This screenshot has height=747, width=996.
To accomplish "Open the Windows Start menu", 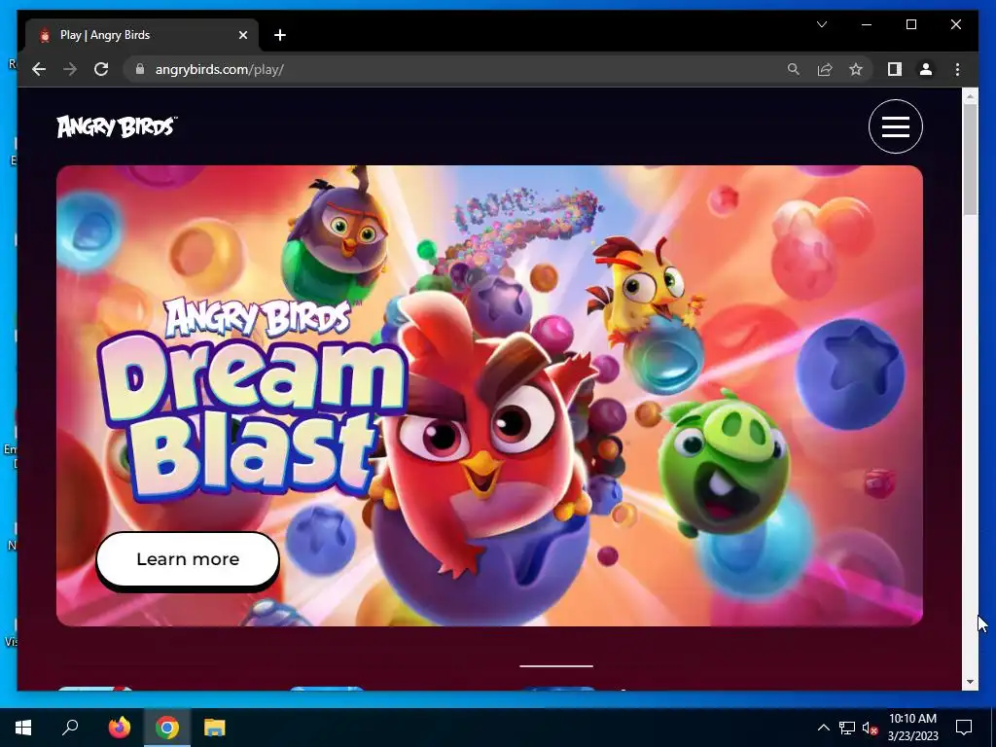I will point(23,728).
